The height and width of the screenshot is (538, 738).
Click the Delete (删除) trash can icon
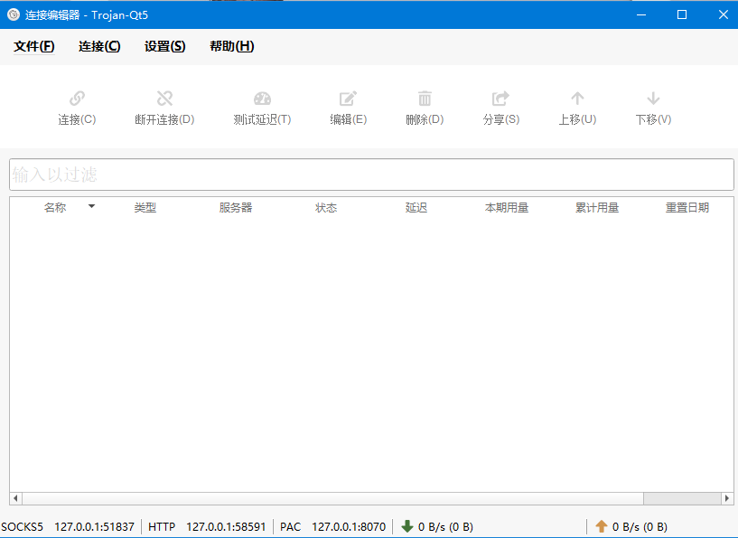pos(425,99)
